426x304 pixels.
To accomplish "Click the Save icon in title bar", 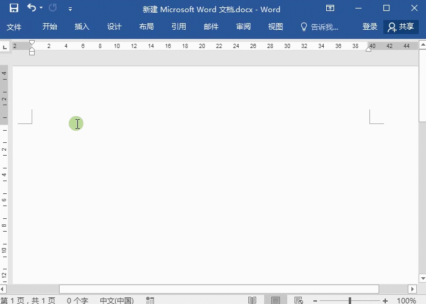I will point(14,9).
